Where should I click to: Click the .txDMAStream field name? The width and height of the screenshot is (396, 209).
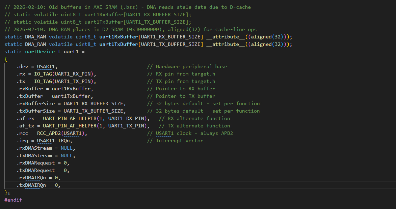(x=34, y=155)
